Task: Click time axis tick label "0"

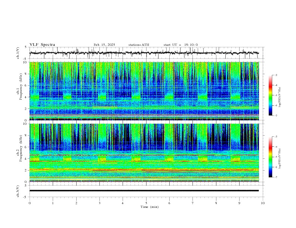Action: click(x=30, y=203)
